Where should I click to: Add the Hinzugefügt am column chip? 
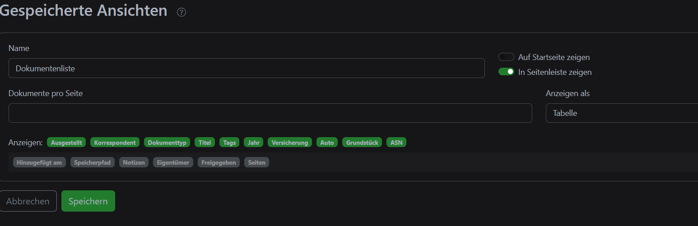coord(39,162)
